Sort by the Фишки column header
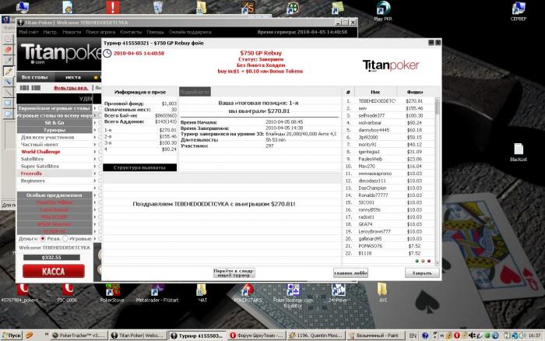This screenshot has width=545, height=341. [415, 92]
